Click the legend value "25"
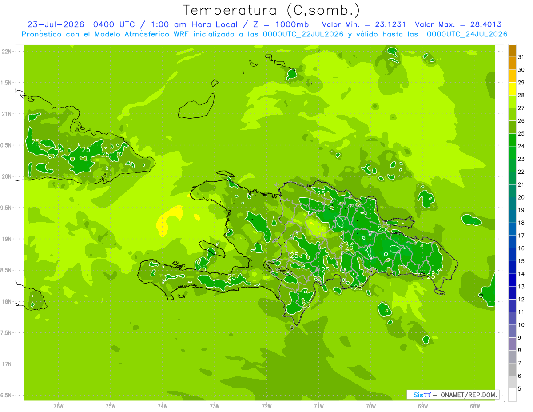This screenshot has height=412, width=533. (x=521, y=133)
